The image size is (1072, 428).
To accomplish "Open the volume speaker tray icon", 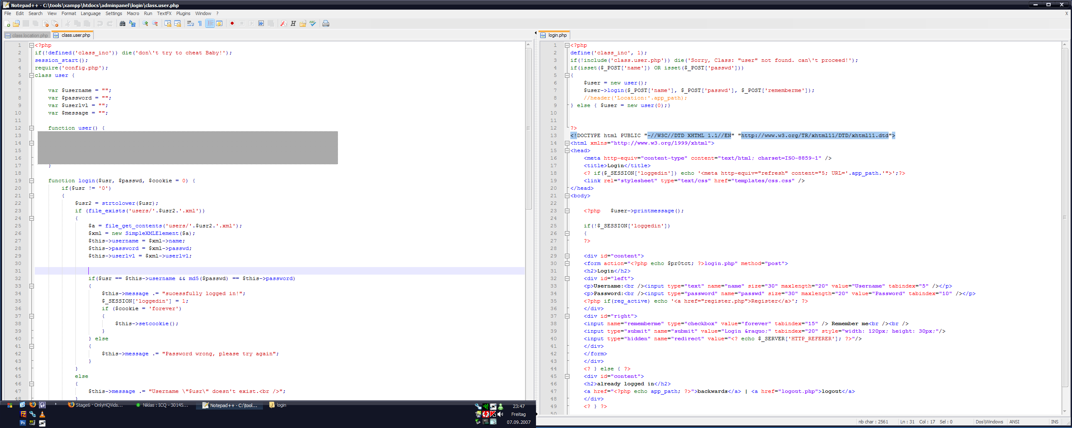I will click(500, 414).
